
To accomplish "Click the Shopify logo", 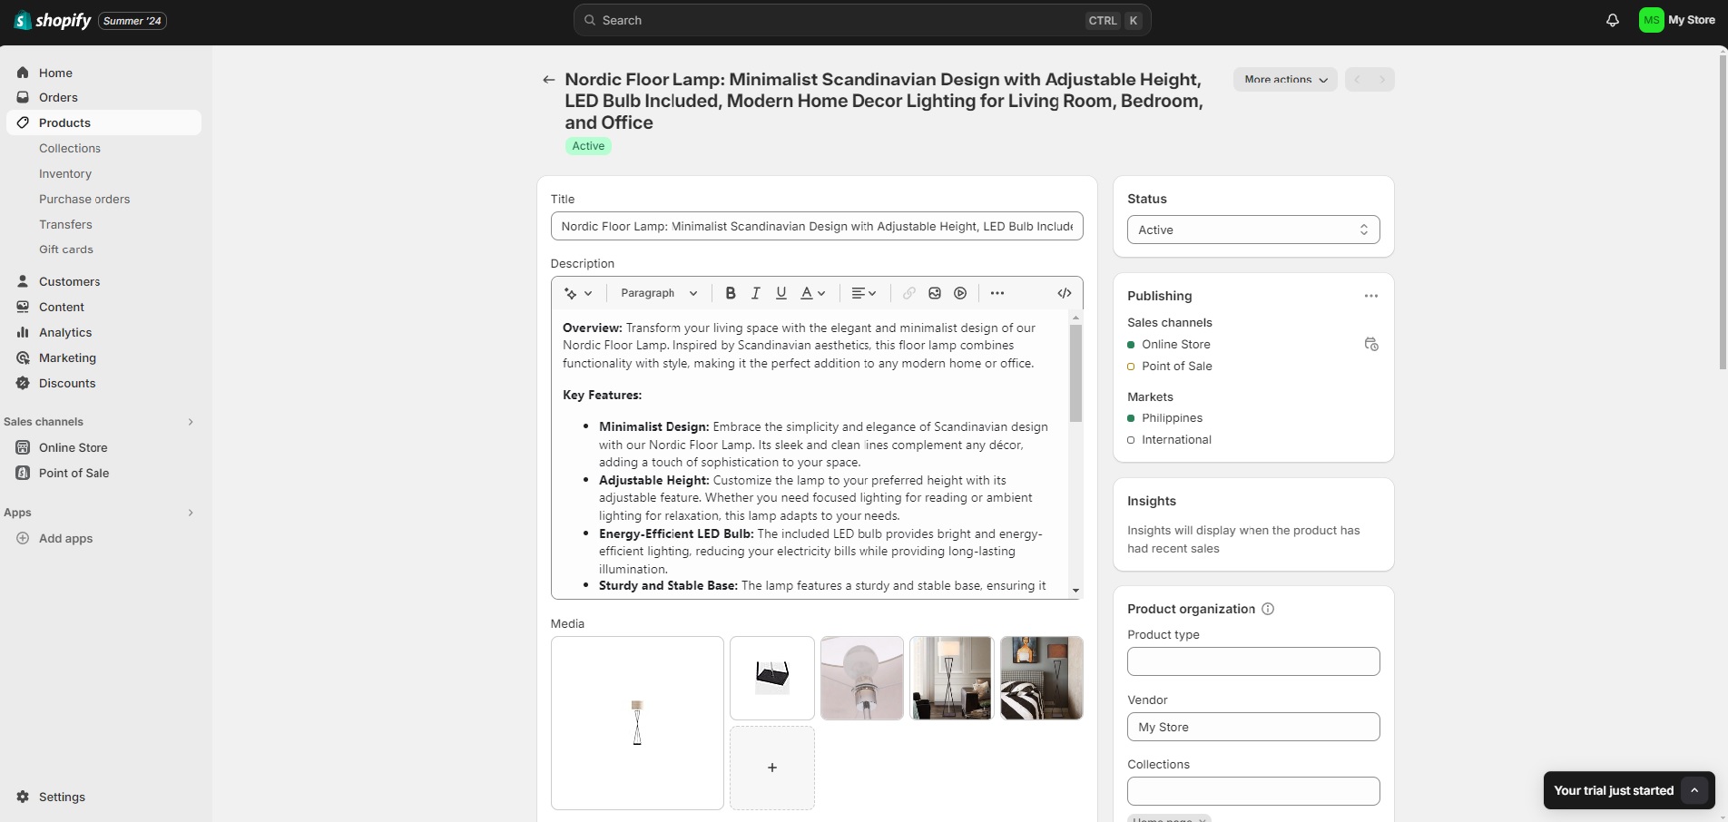I will [x=53, y=20].
